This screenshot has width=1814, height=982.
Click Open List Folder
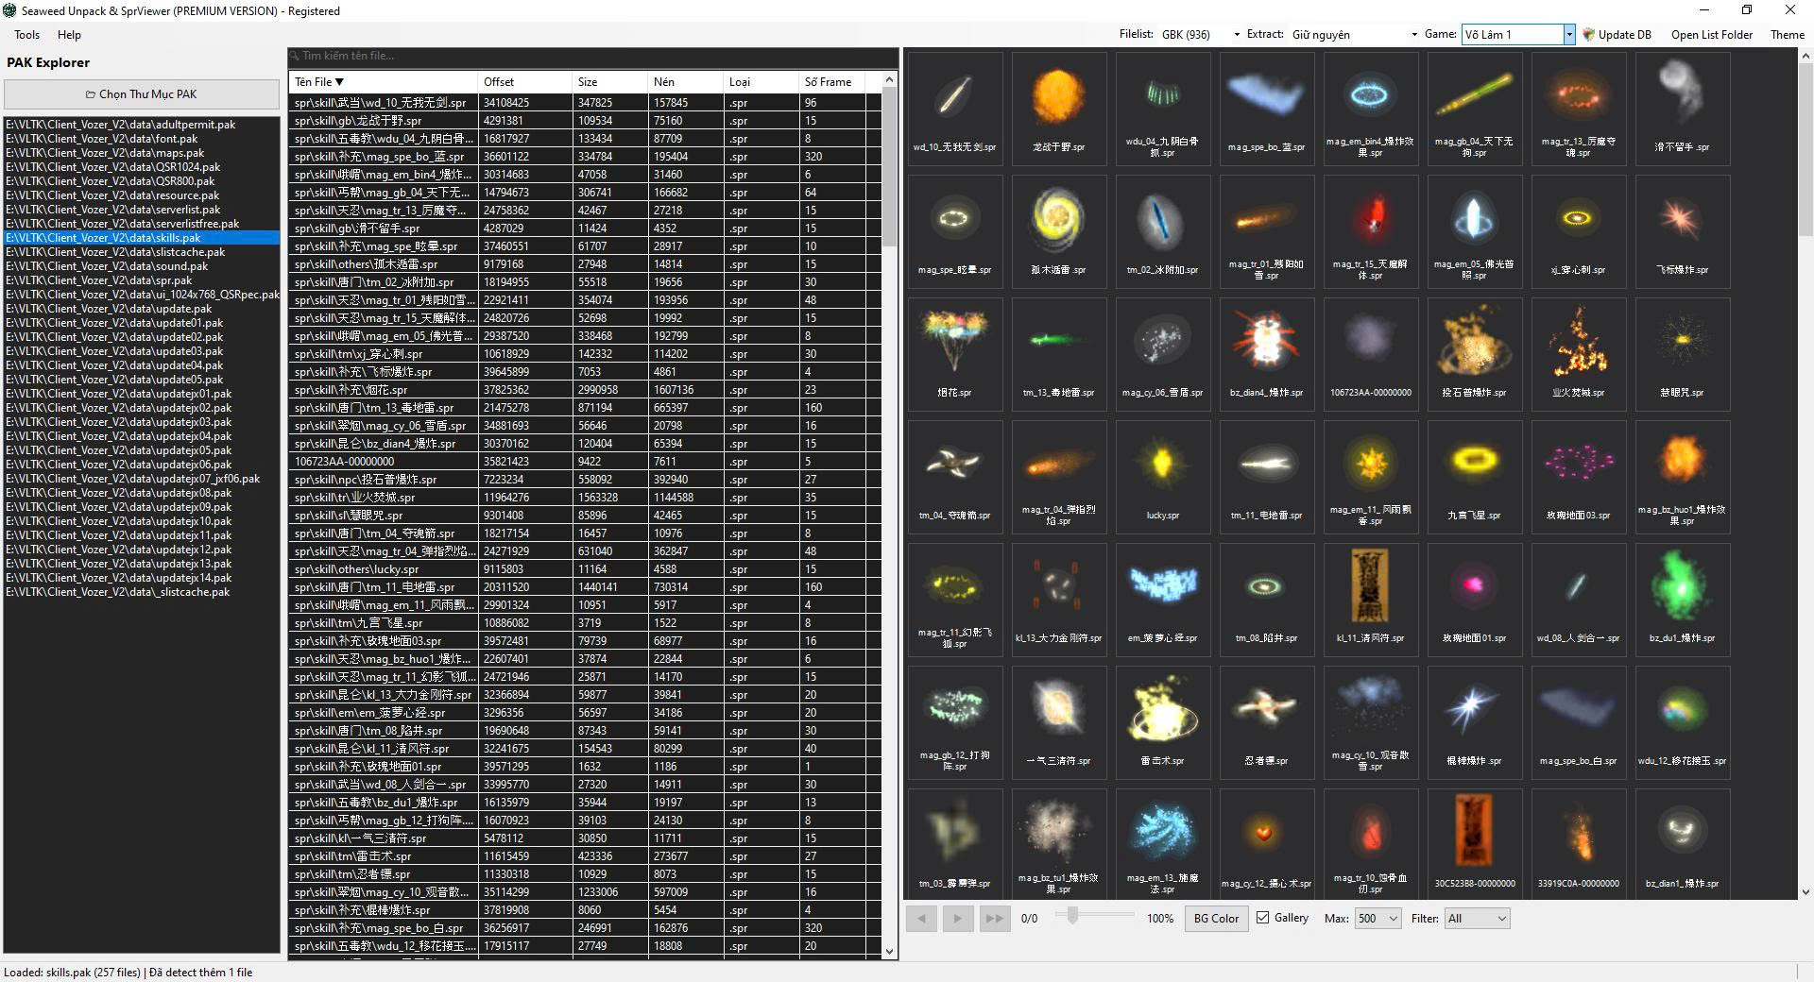pos(1712,34)
